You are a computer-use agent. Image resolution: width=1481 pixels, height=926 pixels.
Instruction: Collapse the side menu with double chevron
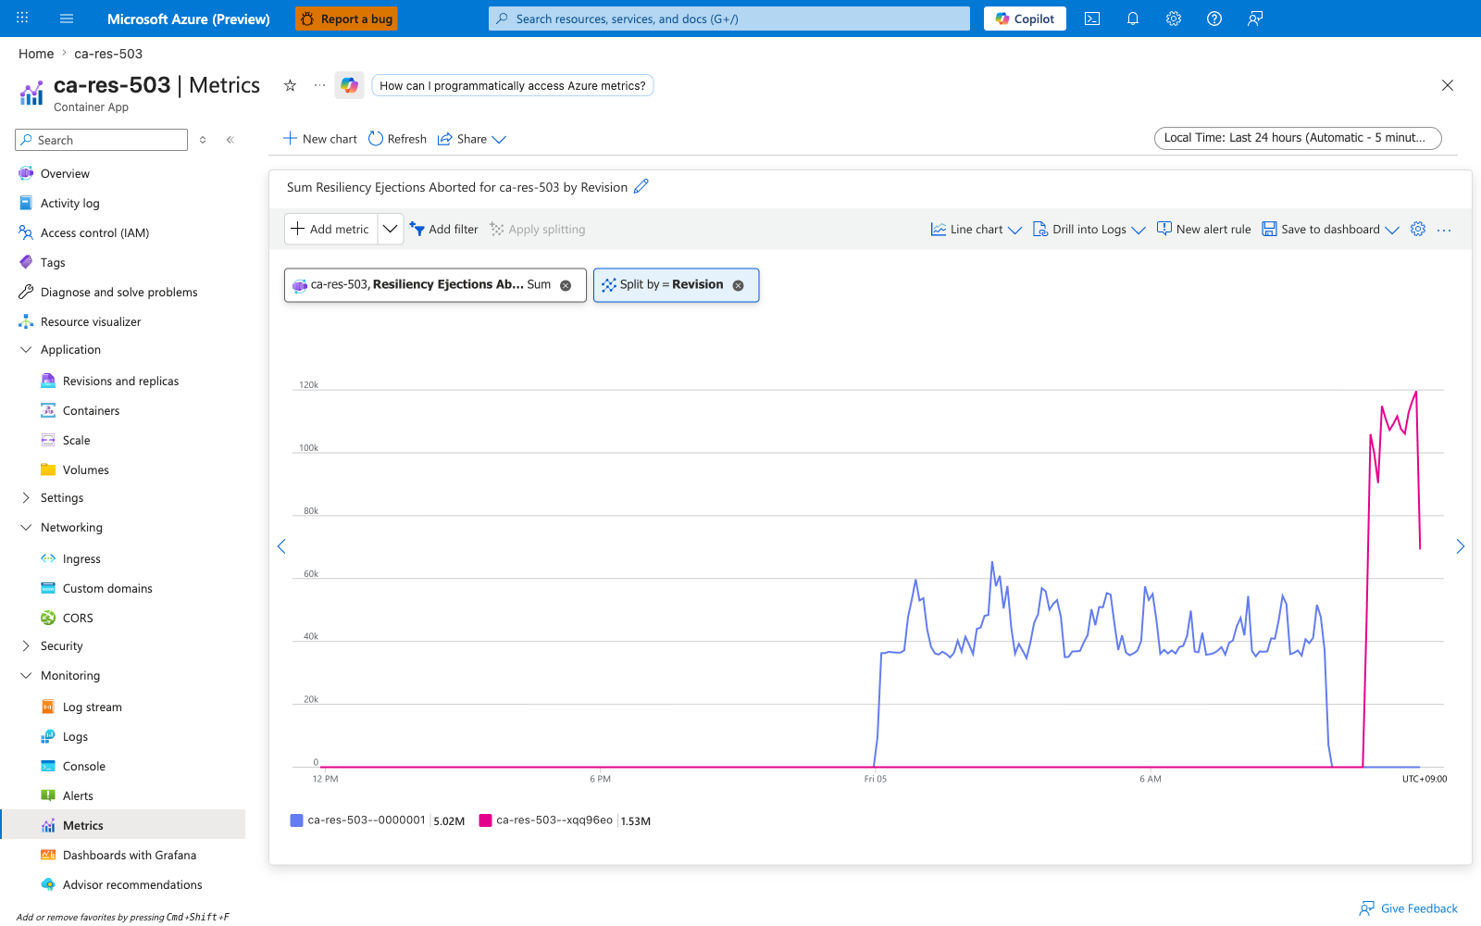[x=230, y=140]
